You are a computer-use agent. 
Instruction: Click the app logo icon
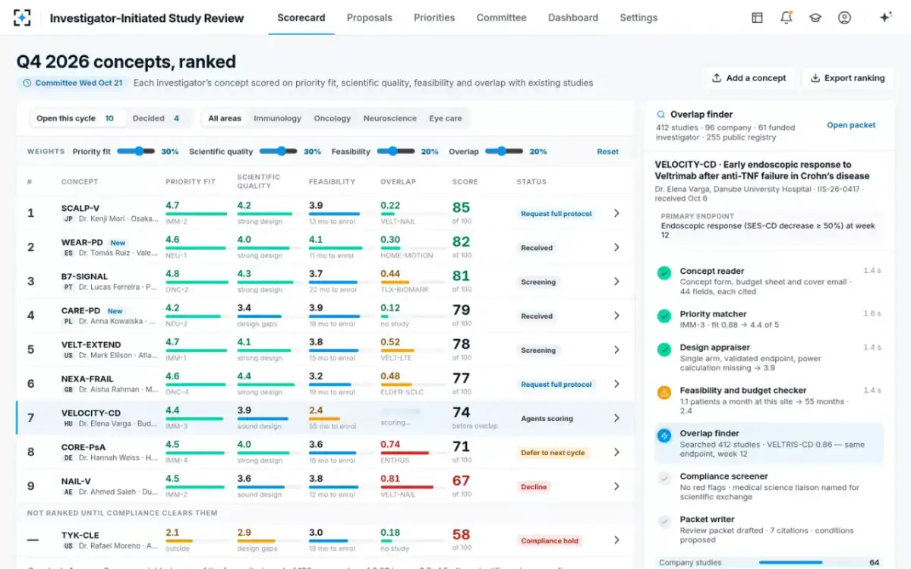click(x=23, y=17)
